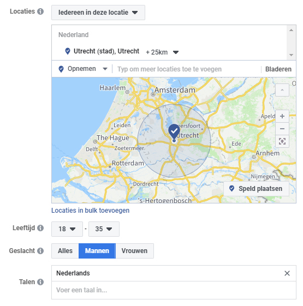
Task: Select gender option Vrouwen
Action: coord(134,251)
